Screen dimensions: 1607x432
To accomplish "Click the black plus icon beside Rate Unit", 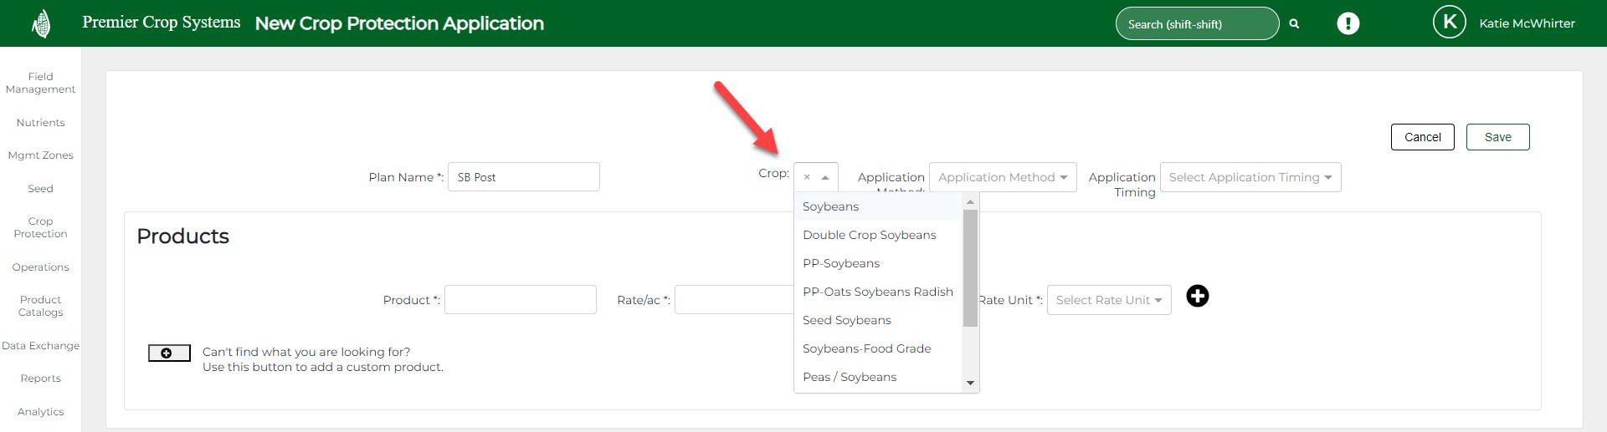I will pos(1198,296).
